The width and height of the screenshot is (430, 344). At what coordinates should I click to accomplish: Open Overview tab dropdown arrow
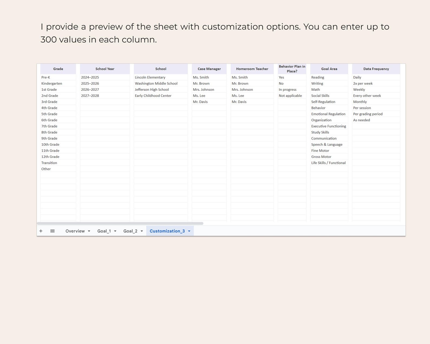pyautogui.click(x=89, y=231)
